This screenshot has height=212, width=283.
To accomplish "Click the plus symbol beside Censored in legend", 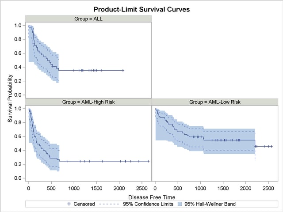I will (69, 204).
